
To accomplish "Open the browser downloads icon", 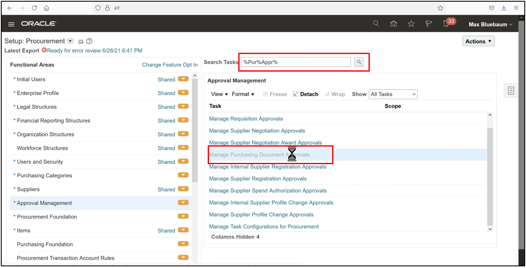I will point(503,7).
